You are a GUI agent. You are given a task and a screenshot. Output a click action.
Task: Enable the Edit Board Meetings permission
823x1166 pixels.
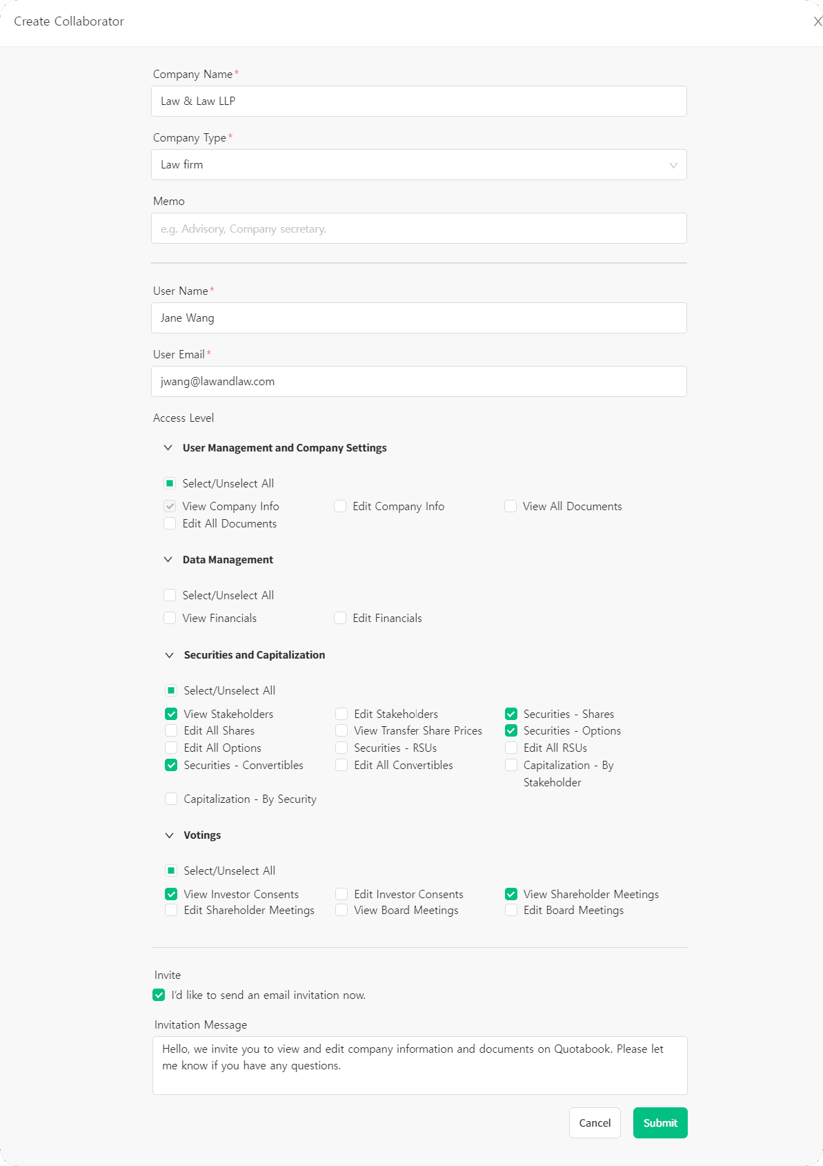tap(510, 910)
